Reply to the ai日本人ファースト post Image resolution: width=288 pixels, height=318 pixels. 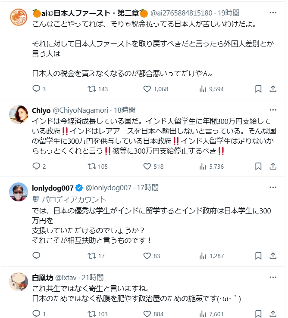click(x=36, y=89)
